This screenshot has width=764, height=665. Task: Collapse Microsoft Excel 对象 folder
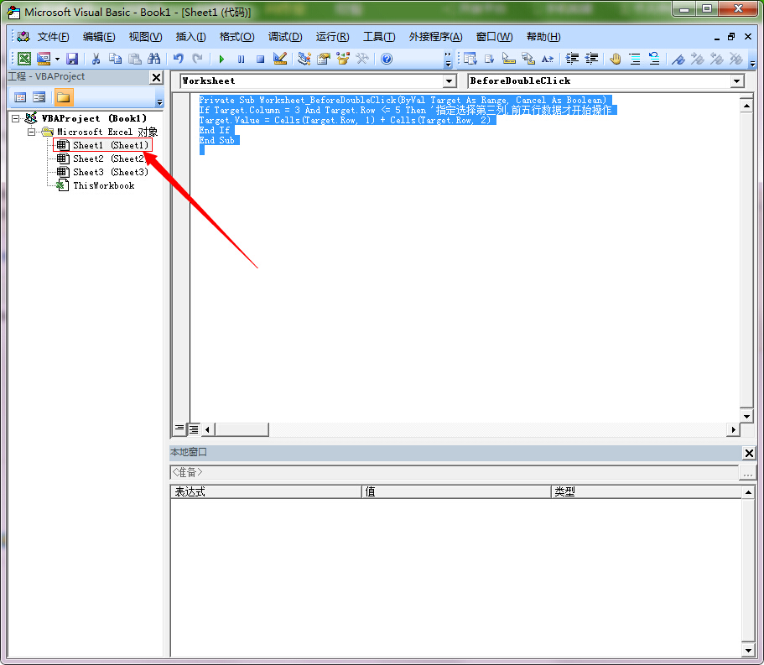click(31, 132)
